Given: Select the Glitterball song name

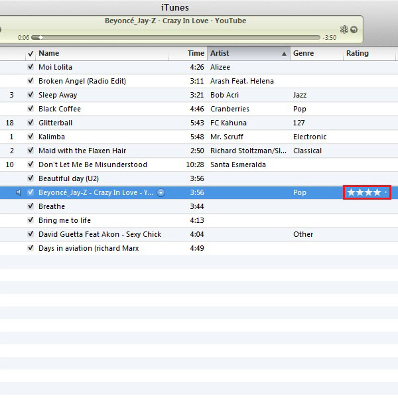Looking at the screenshot, I should click(x=55, y=123).
